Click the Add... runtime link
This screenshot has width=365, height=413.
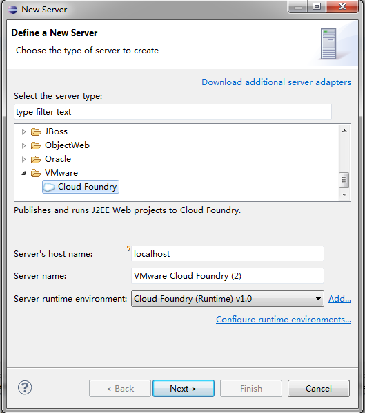pos(339,299)
